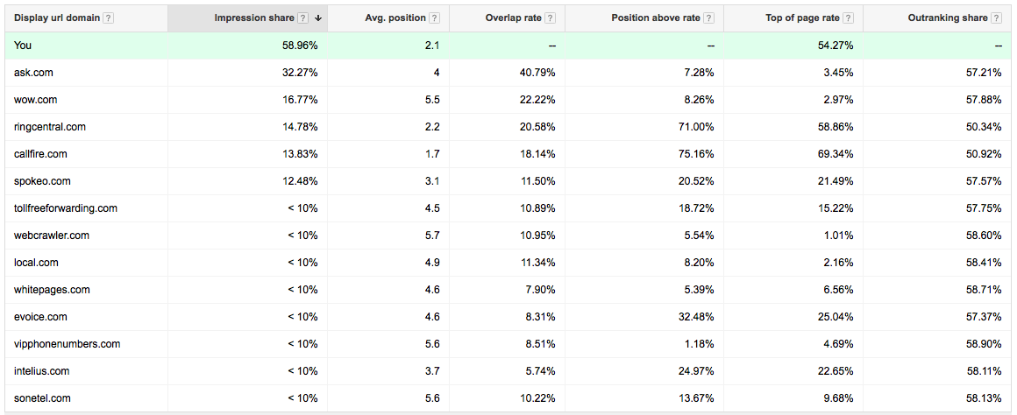Click the descending sort arrow on Impression share

tap(317, 18)
